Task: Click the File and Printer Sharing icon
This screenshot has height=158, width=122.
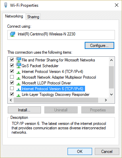Action: (18, 60)
